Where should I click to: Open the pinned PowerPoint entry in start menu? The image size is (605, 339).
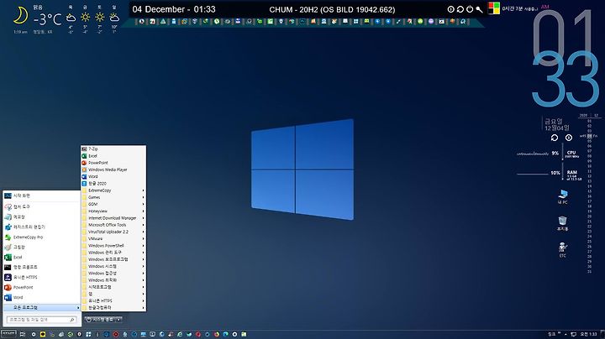(x=42, y=287)
